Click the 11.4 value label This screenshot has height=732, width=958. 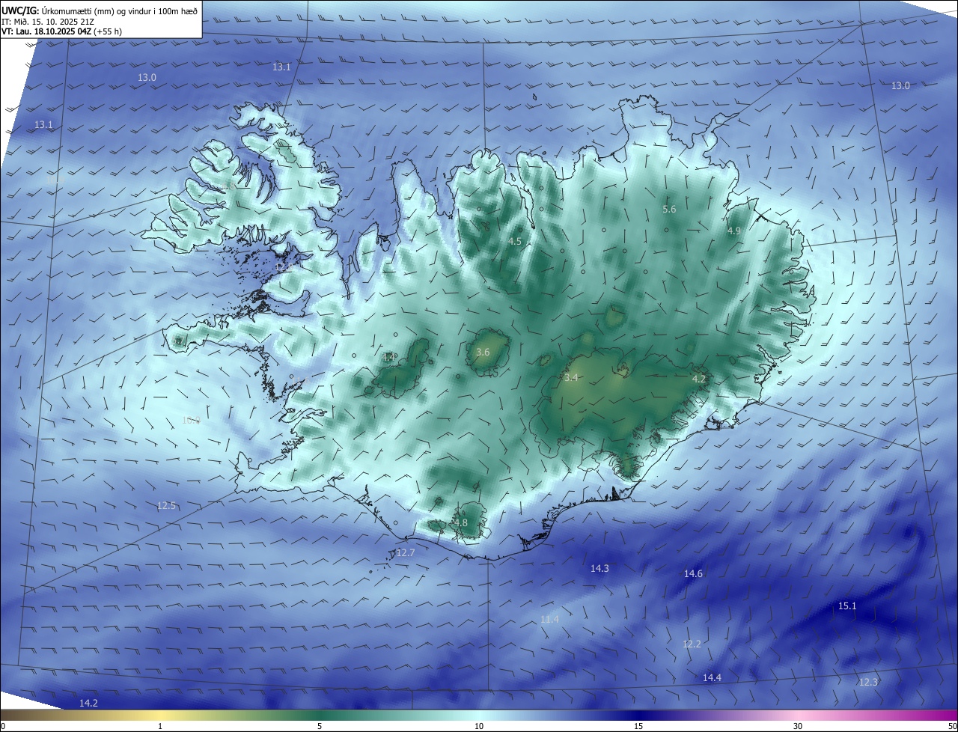549,620
